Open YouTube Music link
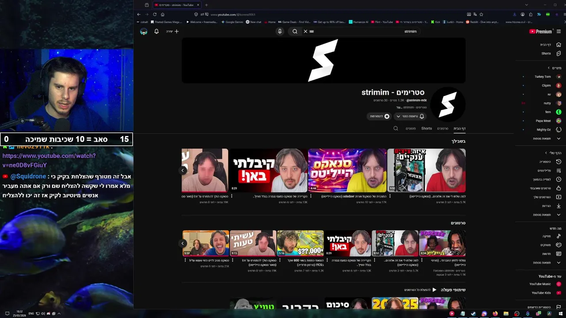The image size is (566, 318). tap(545, 284)
